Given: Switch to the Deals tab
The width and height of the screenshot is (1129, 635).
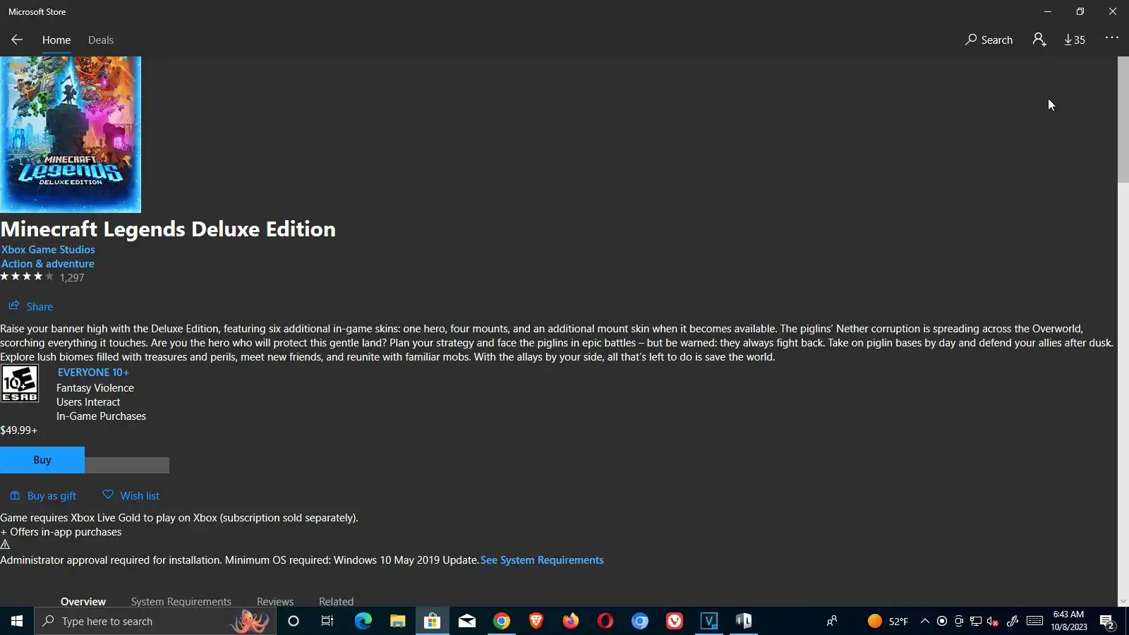Looking at the screenshot, I should (101, 40).
